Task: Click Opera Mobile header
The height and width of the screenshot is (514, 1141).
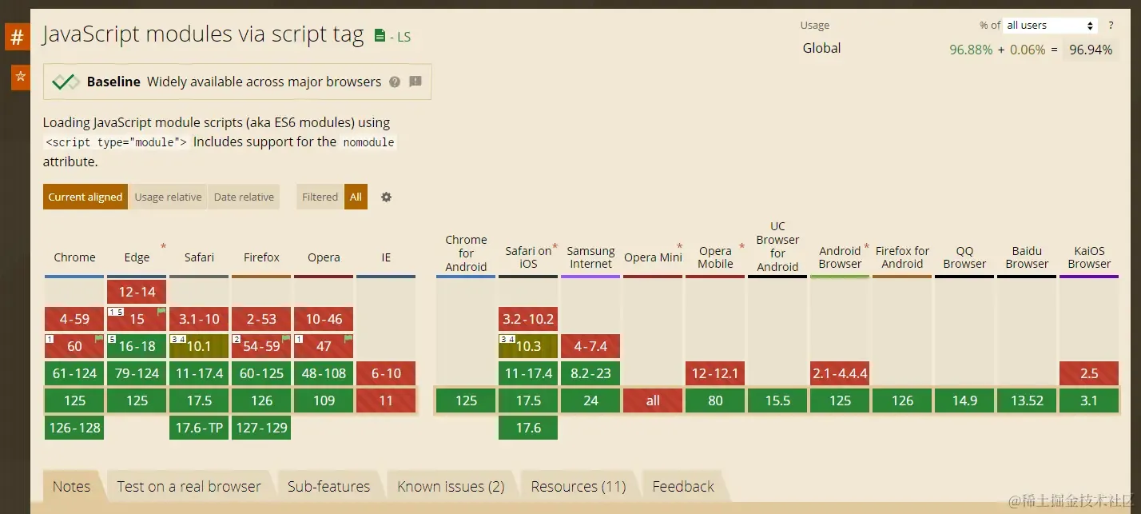Action: click(x=715, y=257)
